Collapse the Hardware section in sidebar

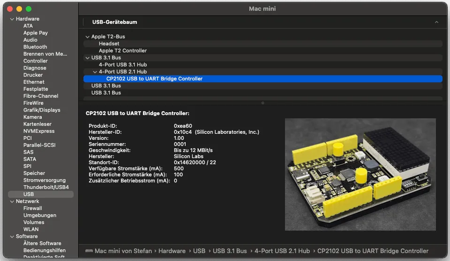(x=12, y=19)
